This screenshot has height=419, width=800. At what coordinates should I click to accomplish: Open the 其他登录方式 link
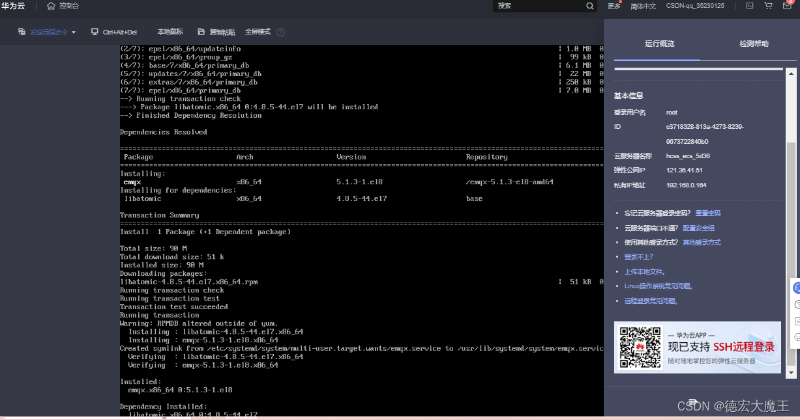(702, 243)
